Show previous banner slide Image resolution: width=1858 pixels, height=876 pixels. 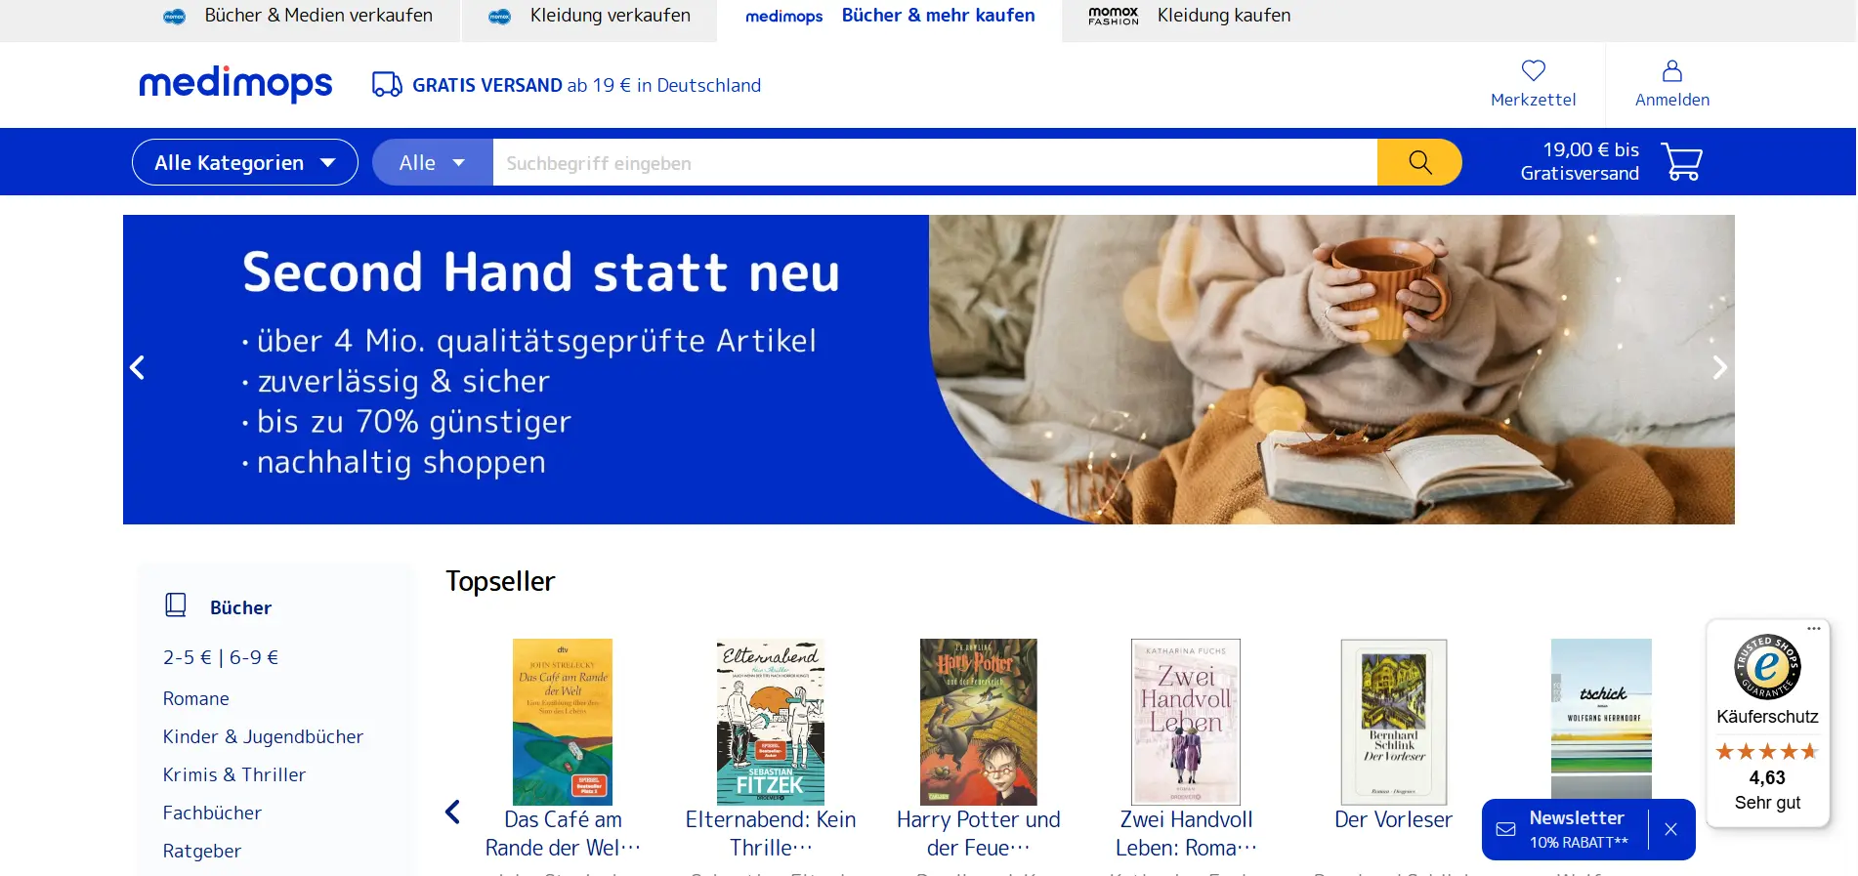tap(138, 368)
